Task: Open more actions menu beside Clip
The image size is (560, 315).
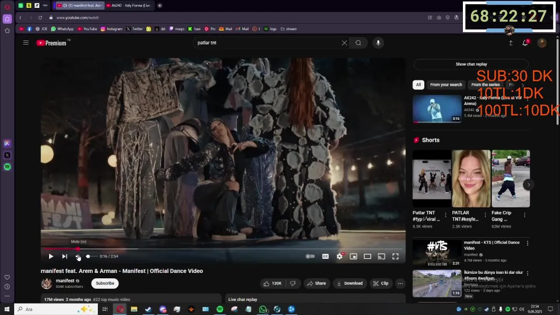Action: (400, 283)
